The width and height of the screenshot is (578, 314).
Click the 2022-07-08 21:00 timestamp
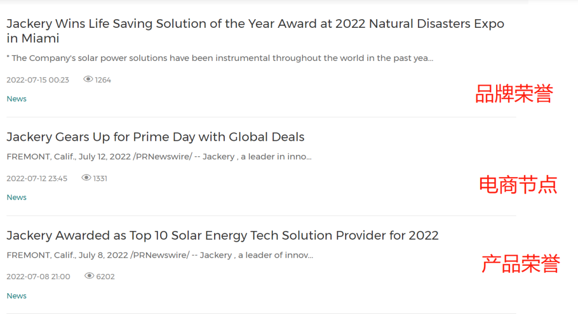(38, 277)
